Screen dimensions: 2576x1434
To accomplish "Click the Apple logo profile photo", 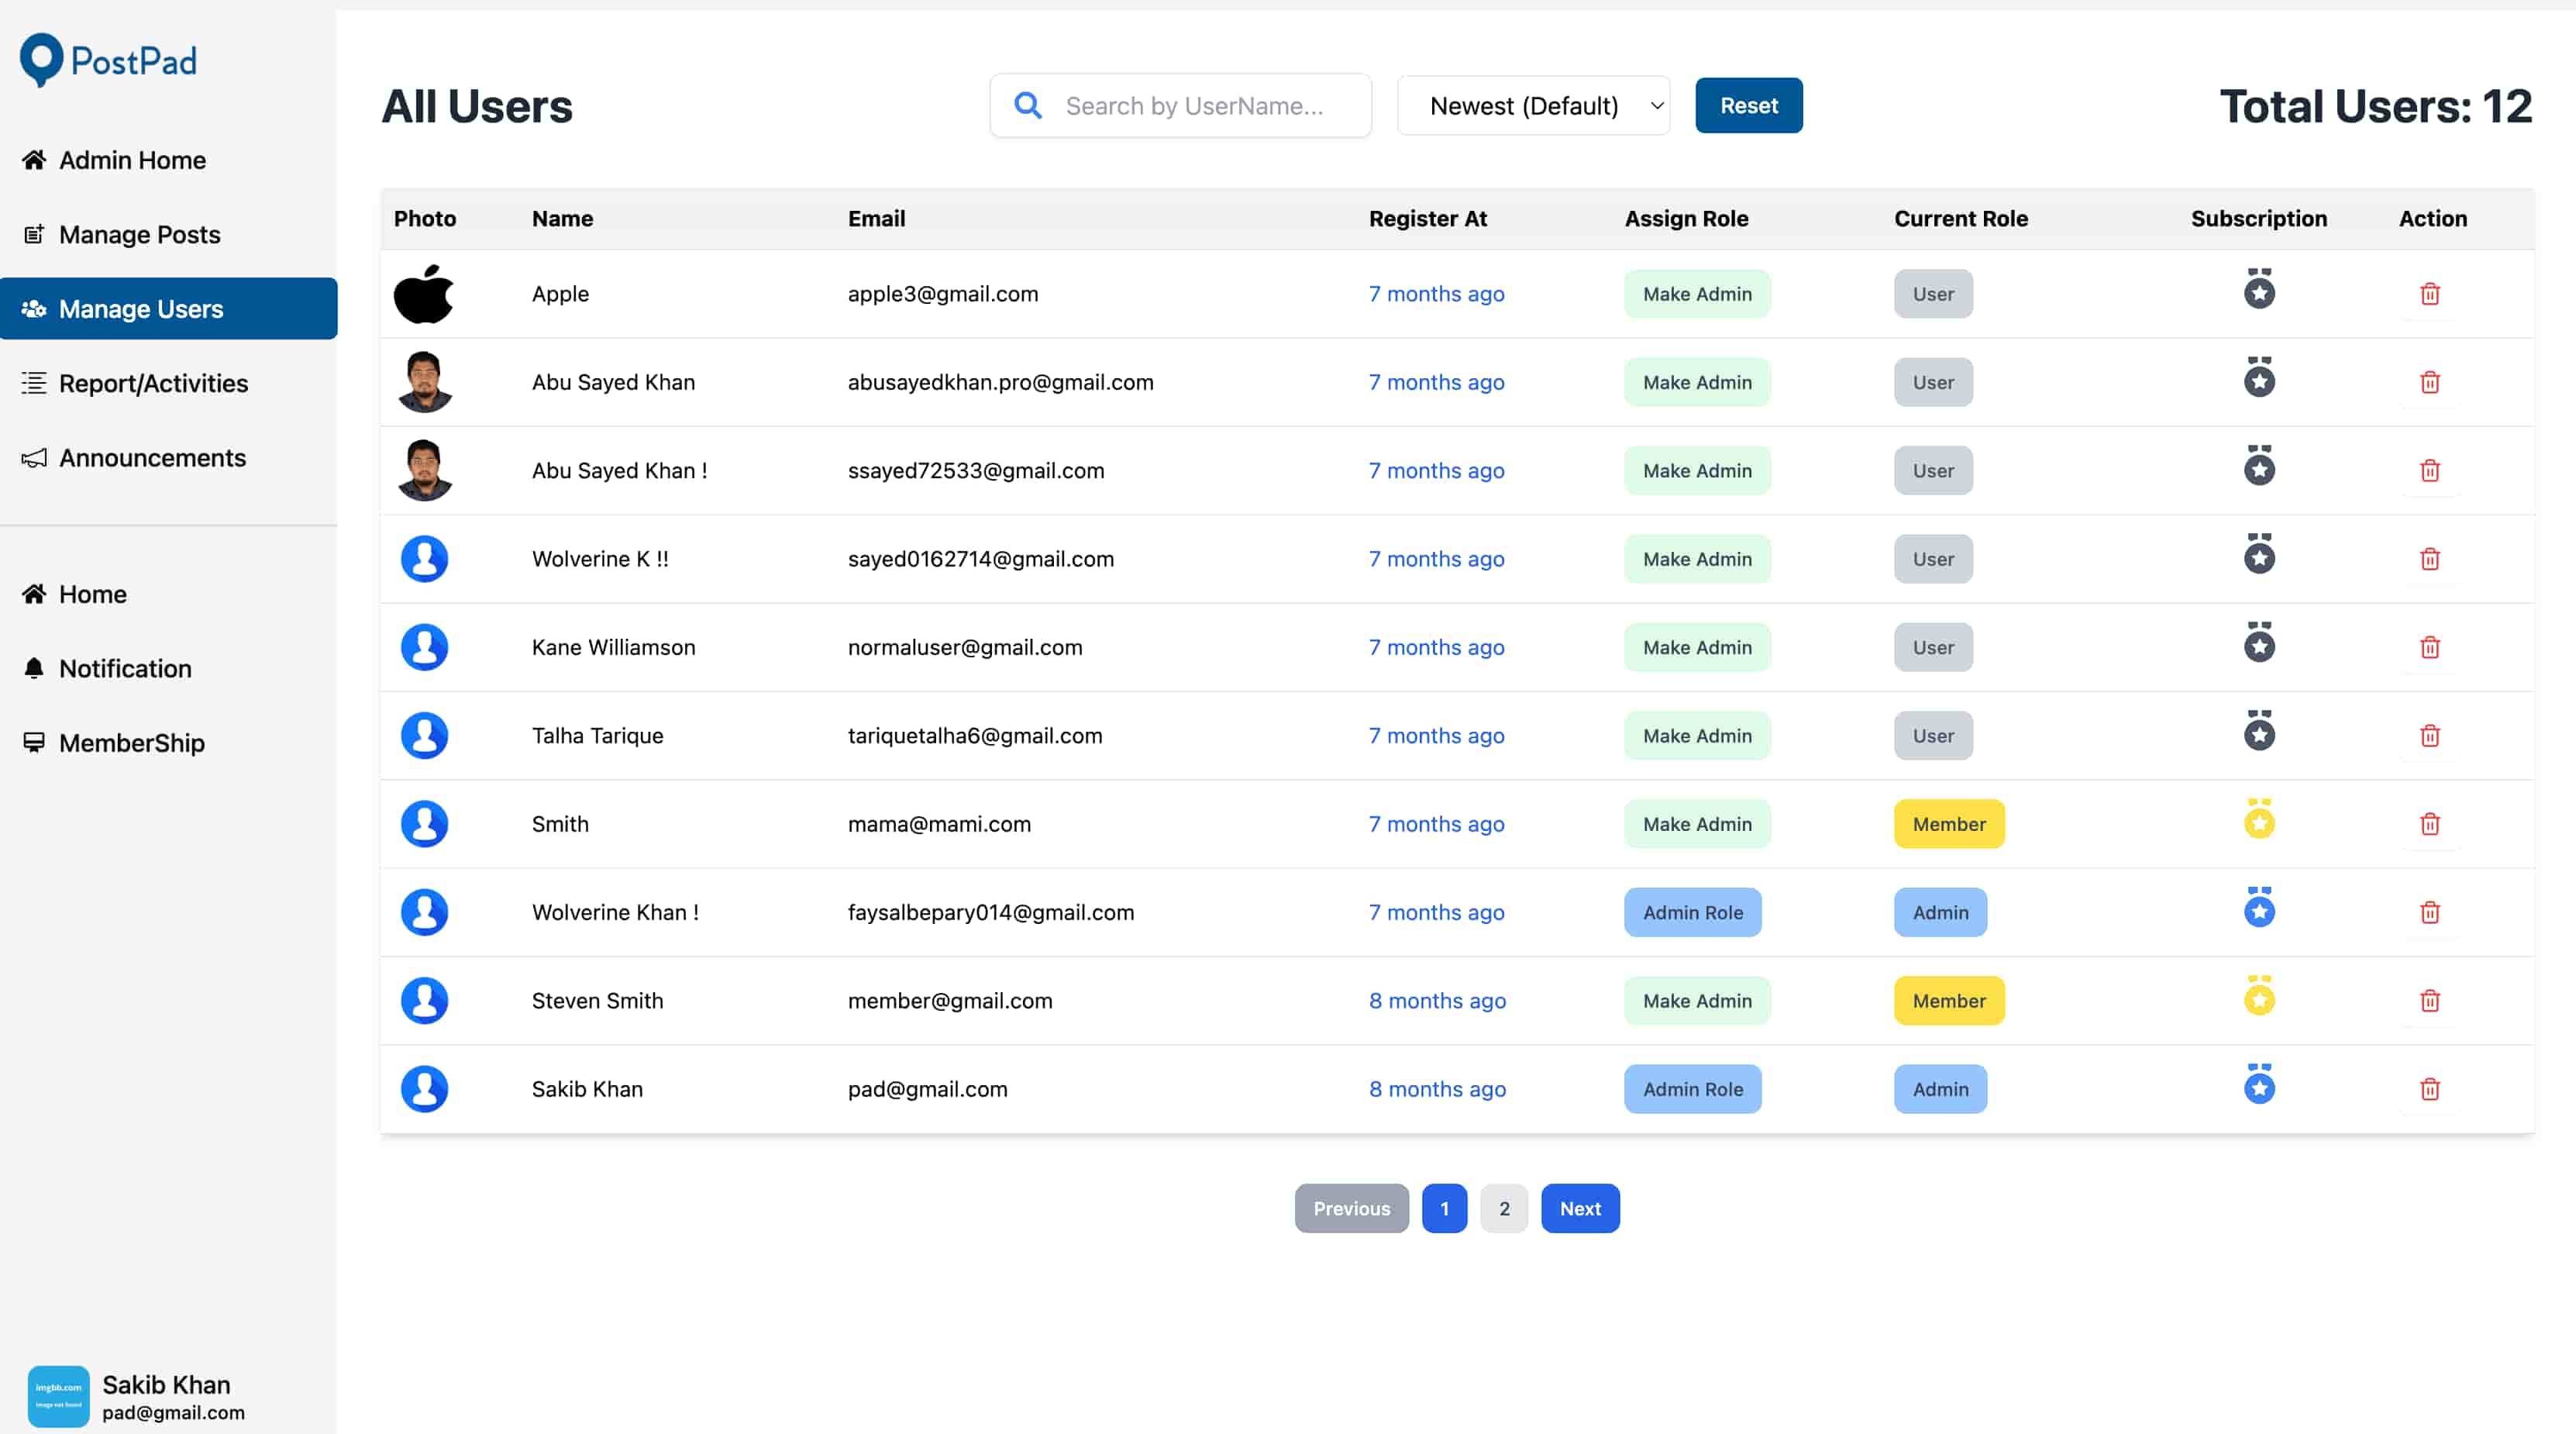I will tap(424, 294).
